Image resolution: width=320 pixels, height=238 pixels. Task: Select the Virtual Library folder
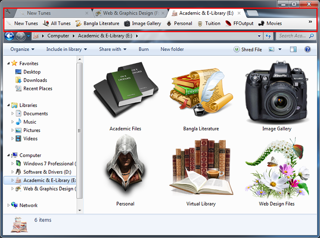[201, 172]
